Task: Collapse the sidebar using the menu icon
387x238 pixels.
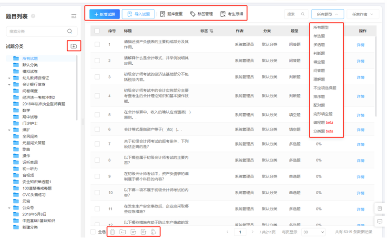Action: point(74,16)
